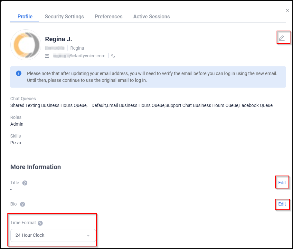
Task: Click Edit link for the Title field
Action: (282, 183)
